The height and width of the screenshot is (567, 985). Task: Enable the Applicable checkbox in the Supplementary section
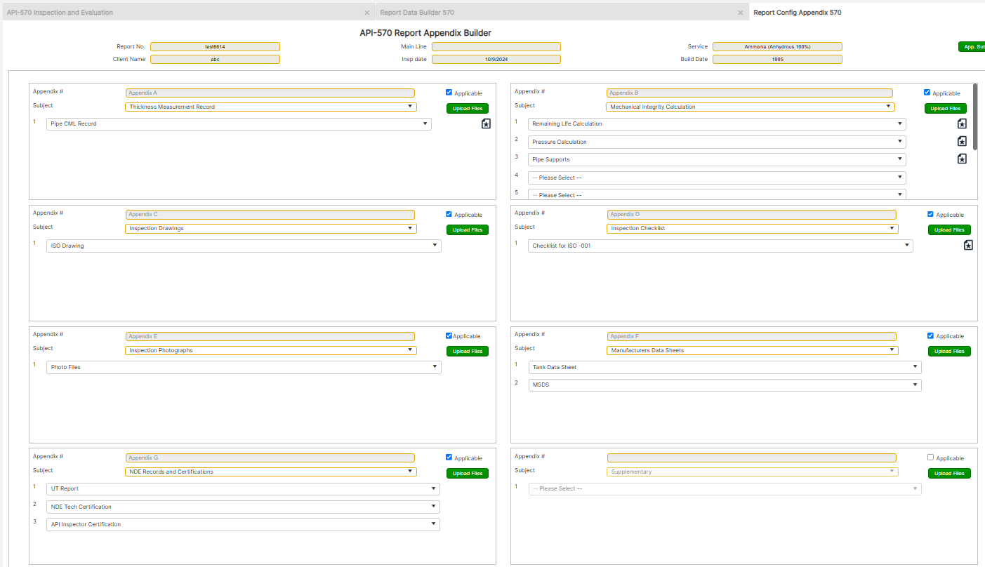[x=930, y=457]
